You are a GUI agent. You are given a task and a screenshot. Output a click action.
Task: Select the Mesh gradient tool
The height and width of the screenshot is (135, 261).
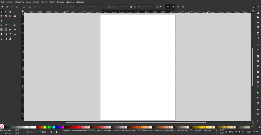click(x=6, y=30)
